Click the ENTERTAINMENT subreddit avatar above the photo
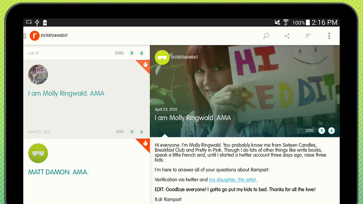This screenshot has height=204, width=363. (162, 57)
